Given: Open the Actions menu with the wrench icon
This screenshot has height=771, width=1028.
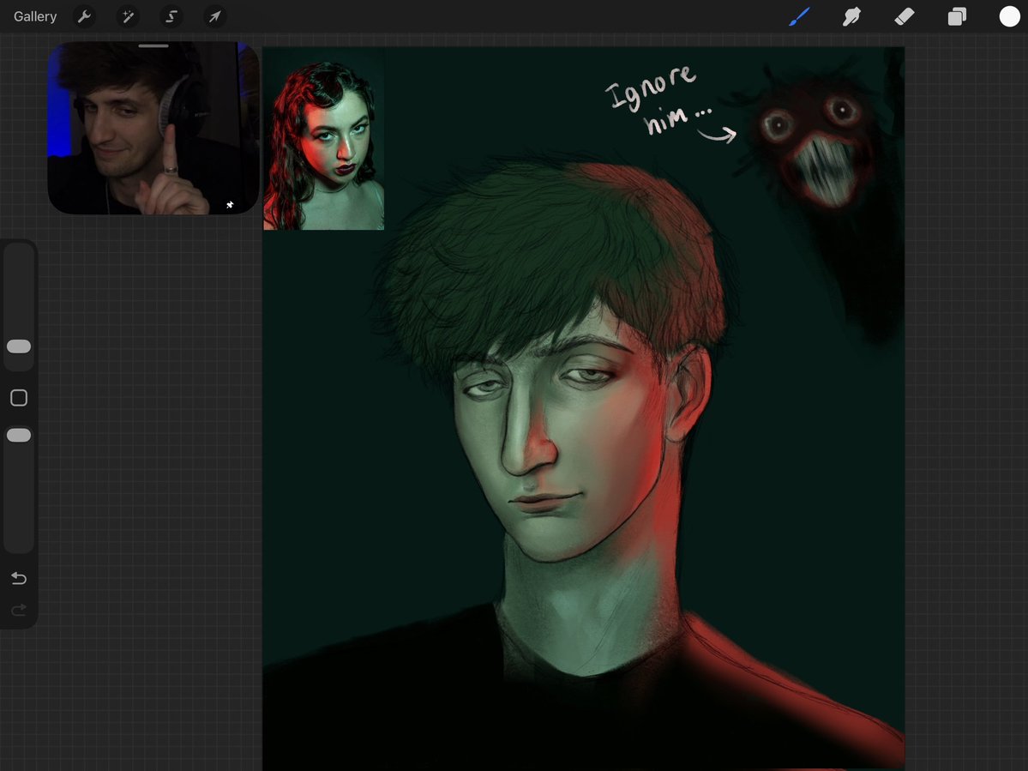Looking at the screenshot, I should [83, 16].
